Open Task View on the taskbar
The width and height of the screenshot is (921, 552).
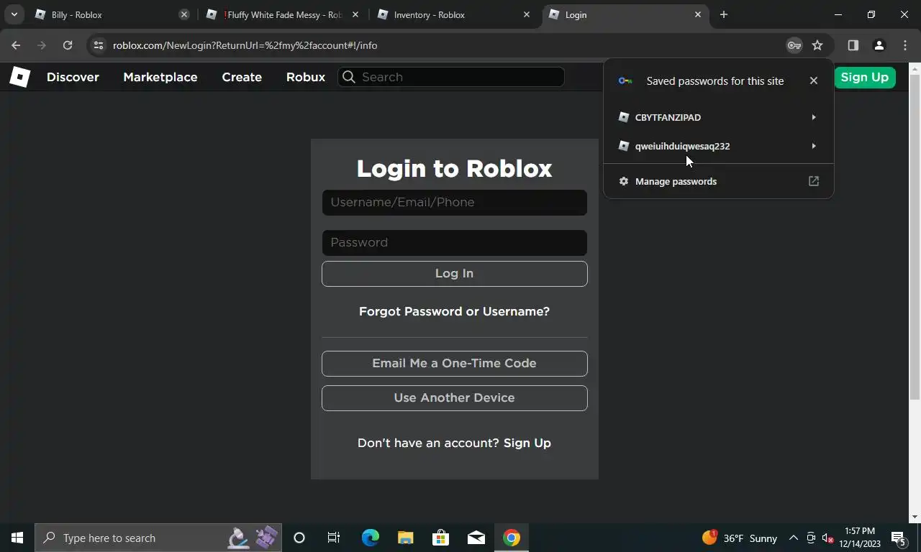coord(334,538)
